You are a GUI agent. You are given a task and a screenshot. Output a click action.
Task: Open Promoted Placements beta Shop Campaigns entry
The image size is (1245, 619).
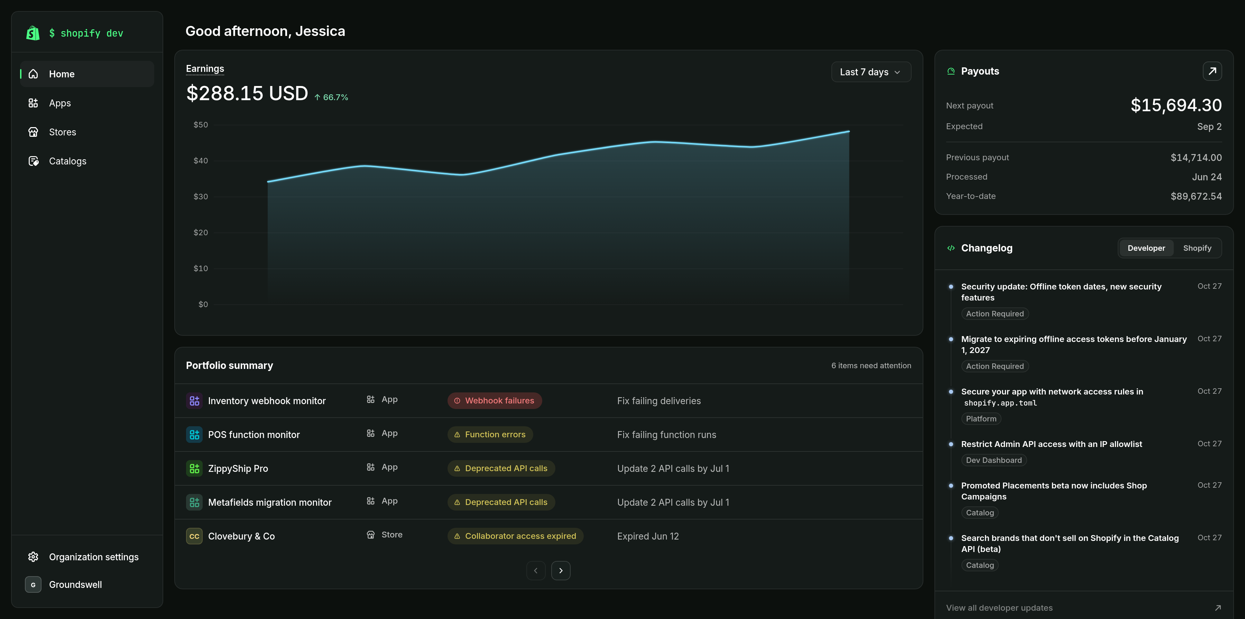click(1054, 491)
